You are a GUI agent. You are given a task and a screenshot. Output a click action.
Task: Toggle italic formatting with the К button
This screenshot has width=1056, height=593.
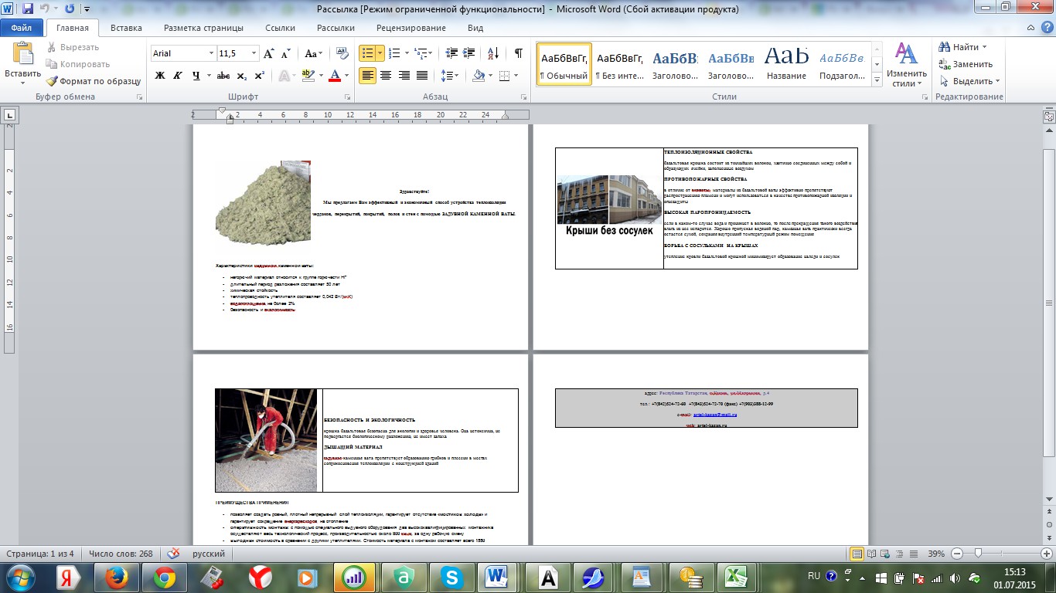[x=179, y=76]
